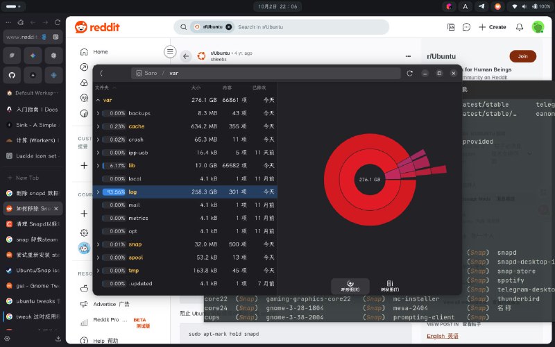Switch to the treemap chart view
This screenshot has height=347, width=555.
(x=389, y=285)
